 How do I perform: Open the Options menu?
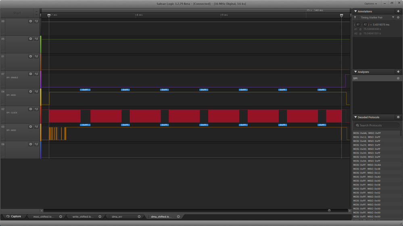[371, 4]
